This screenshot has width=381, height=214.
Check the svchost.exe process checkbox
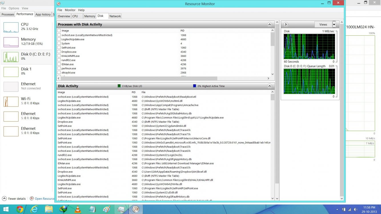tap(59, 35)
